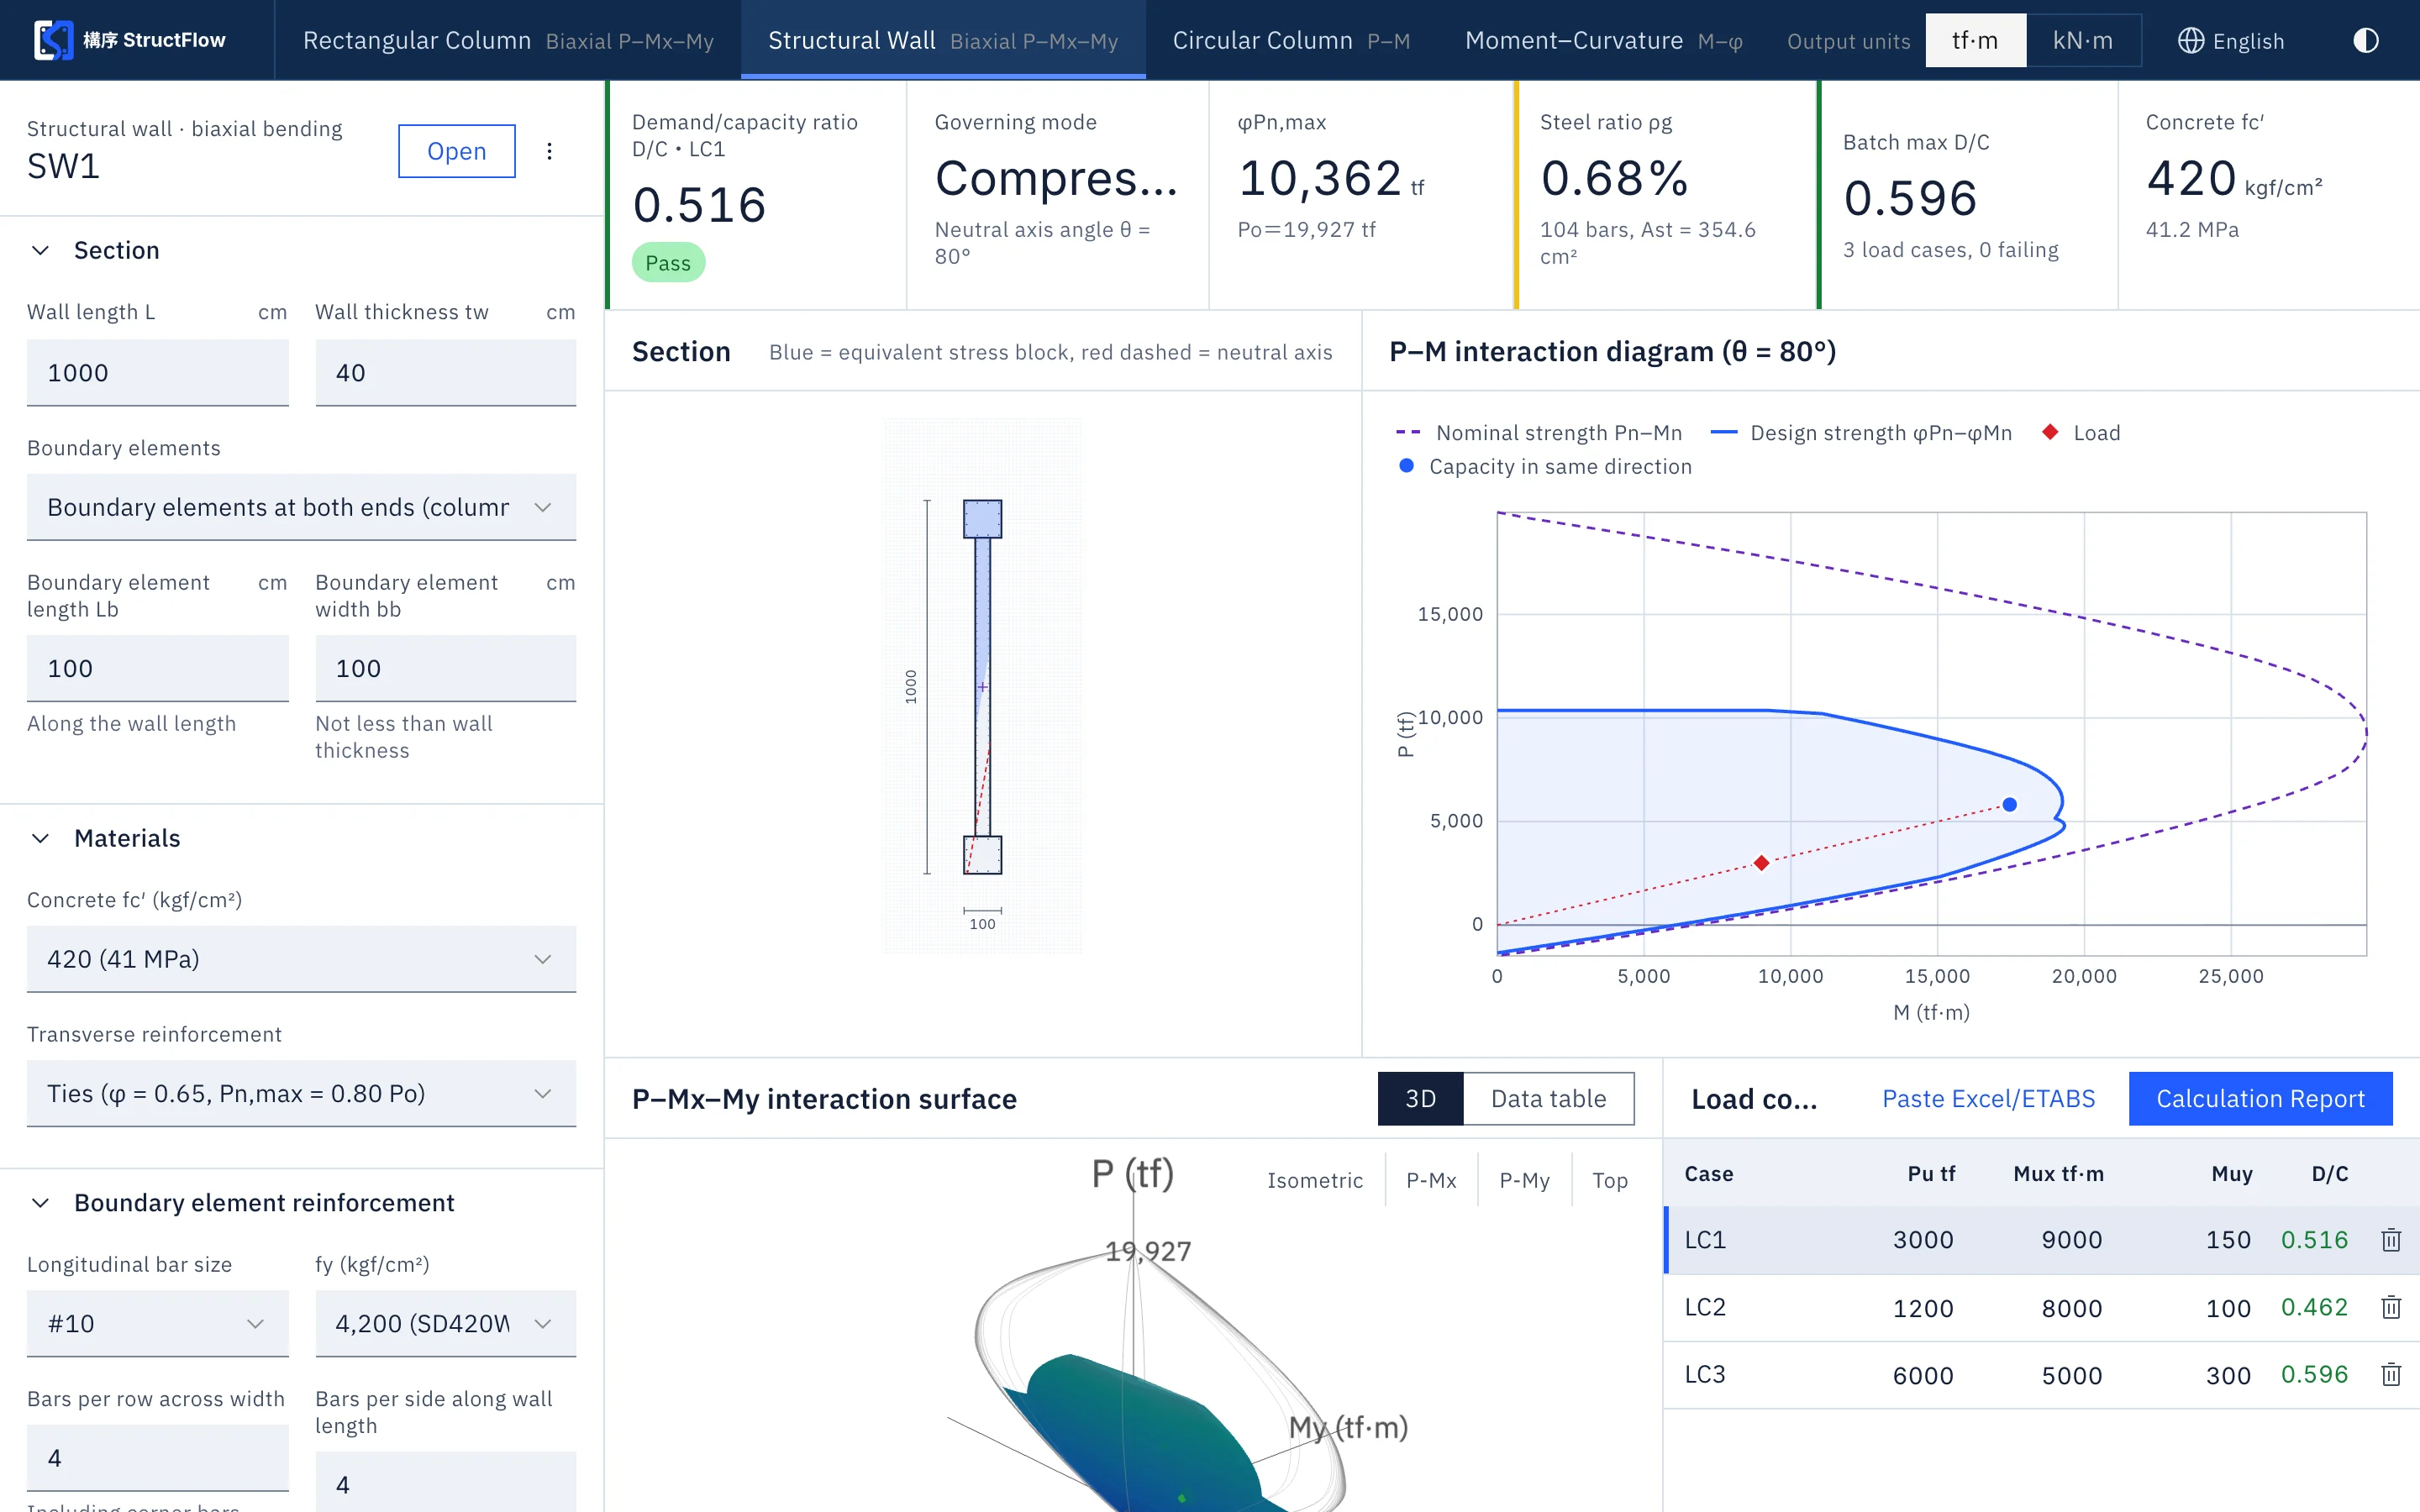The width and height of the screenshot is (2420, 1512).
Task: Select the LC3 load case row
Action: click(x=2040, y=1375)
